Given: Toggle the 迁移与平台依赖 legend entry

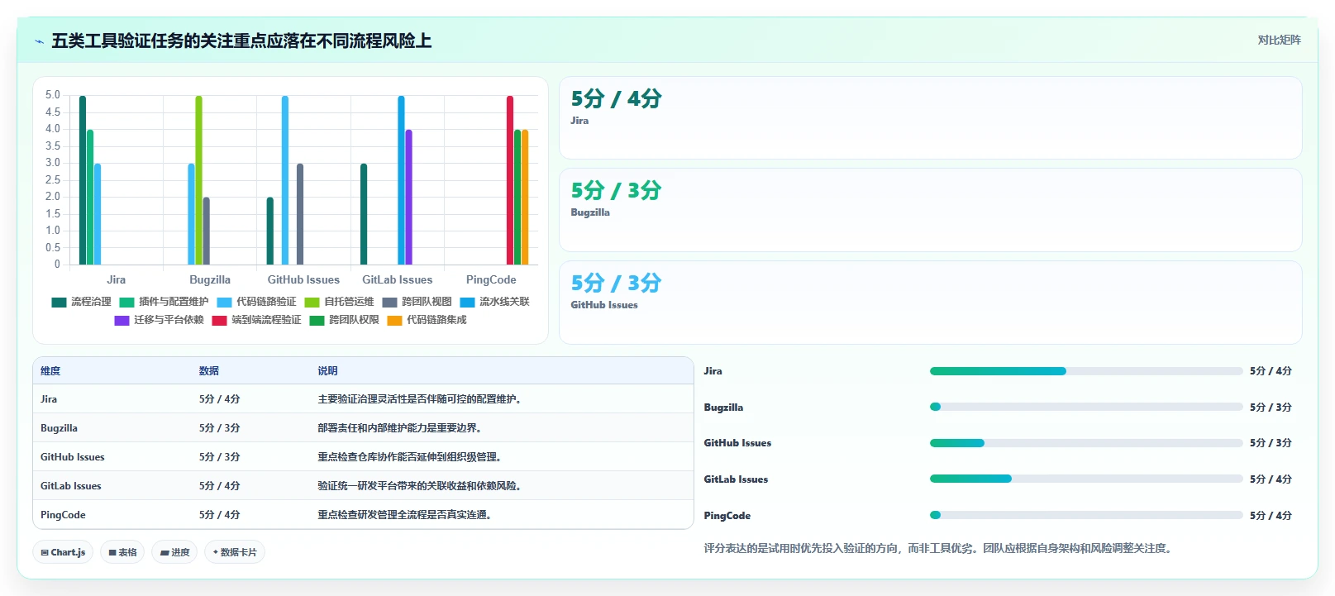Looking at the screenshot, I should pyautogui.click(x=159, y=320).
